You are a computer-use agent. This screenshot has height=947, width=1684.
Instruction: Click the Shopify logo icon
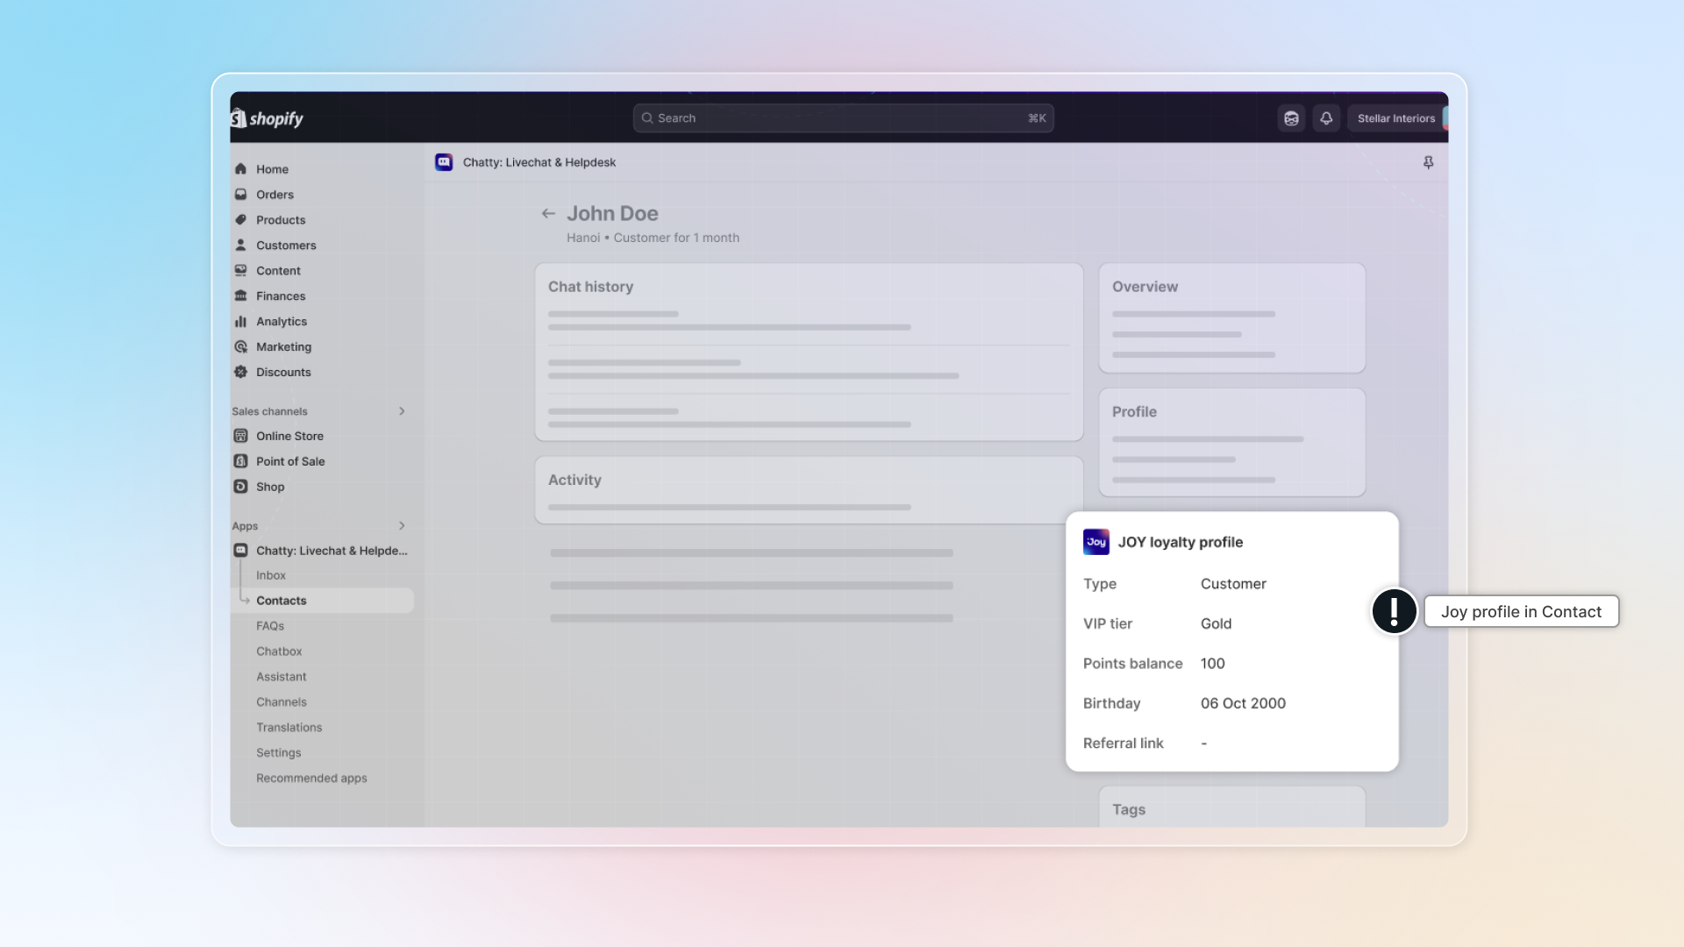click(x=239, y=118)
